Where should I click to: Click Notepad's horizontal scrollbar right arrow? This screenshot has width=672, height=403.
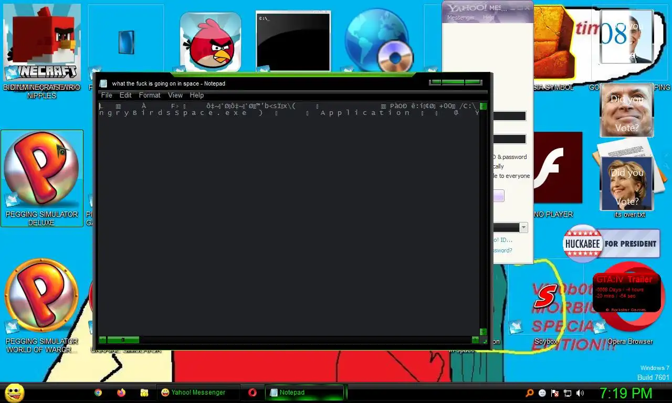click(x=475, y=340)
